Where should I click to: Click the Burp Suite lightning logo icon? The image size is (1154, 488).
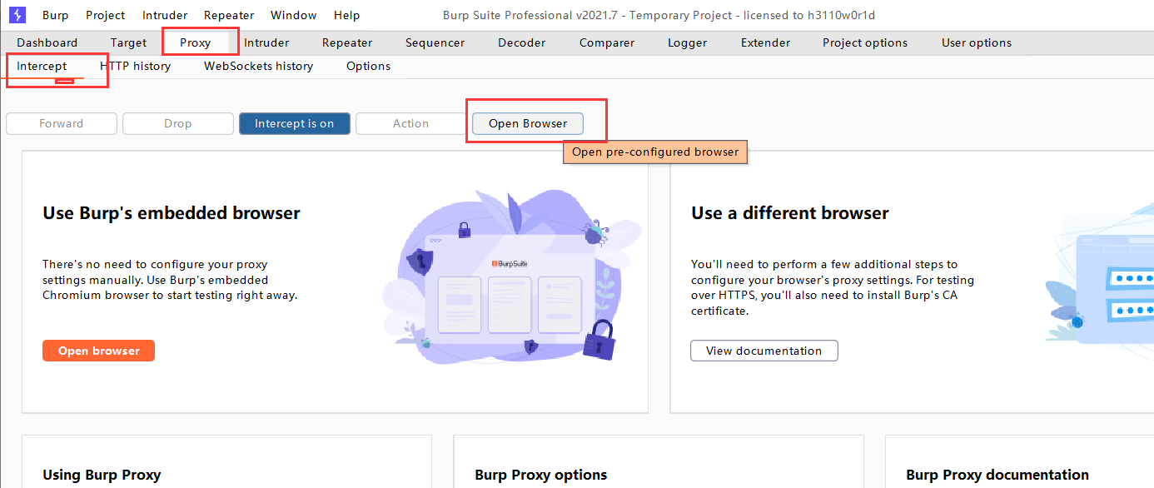pos(17,15)
